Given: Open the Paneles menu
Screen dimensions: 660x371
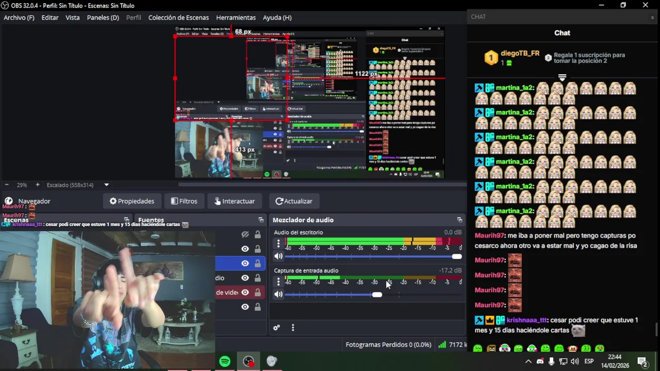Looking at the screenshot, I should click(x=103, y=18).
